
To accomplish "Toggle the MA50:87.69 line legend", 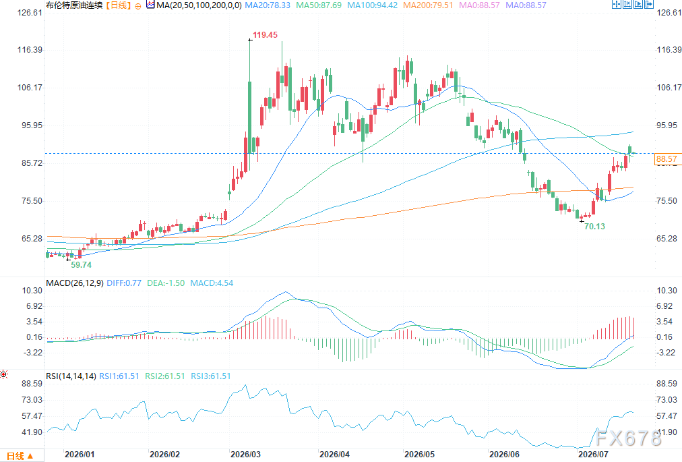I will [x=318, y=5].
